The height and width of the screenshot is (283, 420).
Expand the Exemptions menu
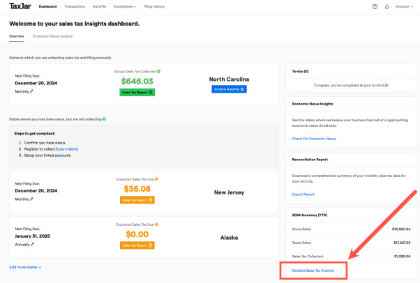pos(125,6)
